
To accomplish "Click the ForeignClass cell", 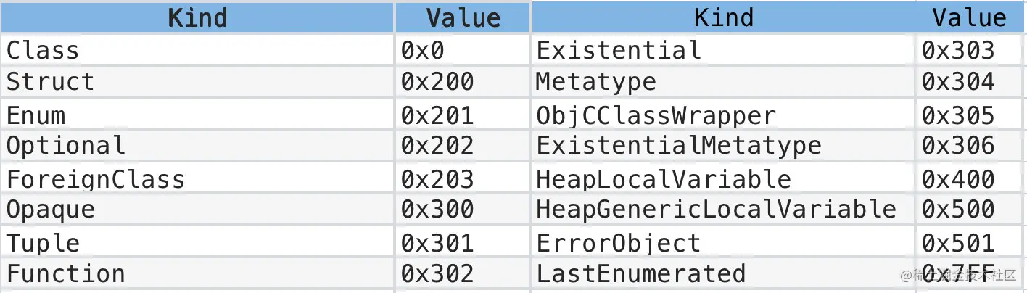I will pos(197,178).
